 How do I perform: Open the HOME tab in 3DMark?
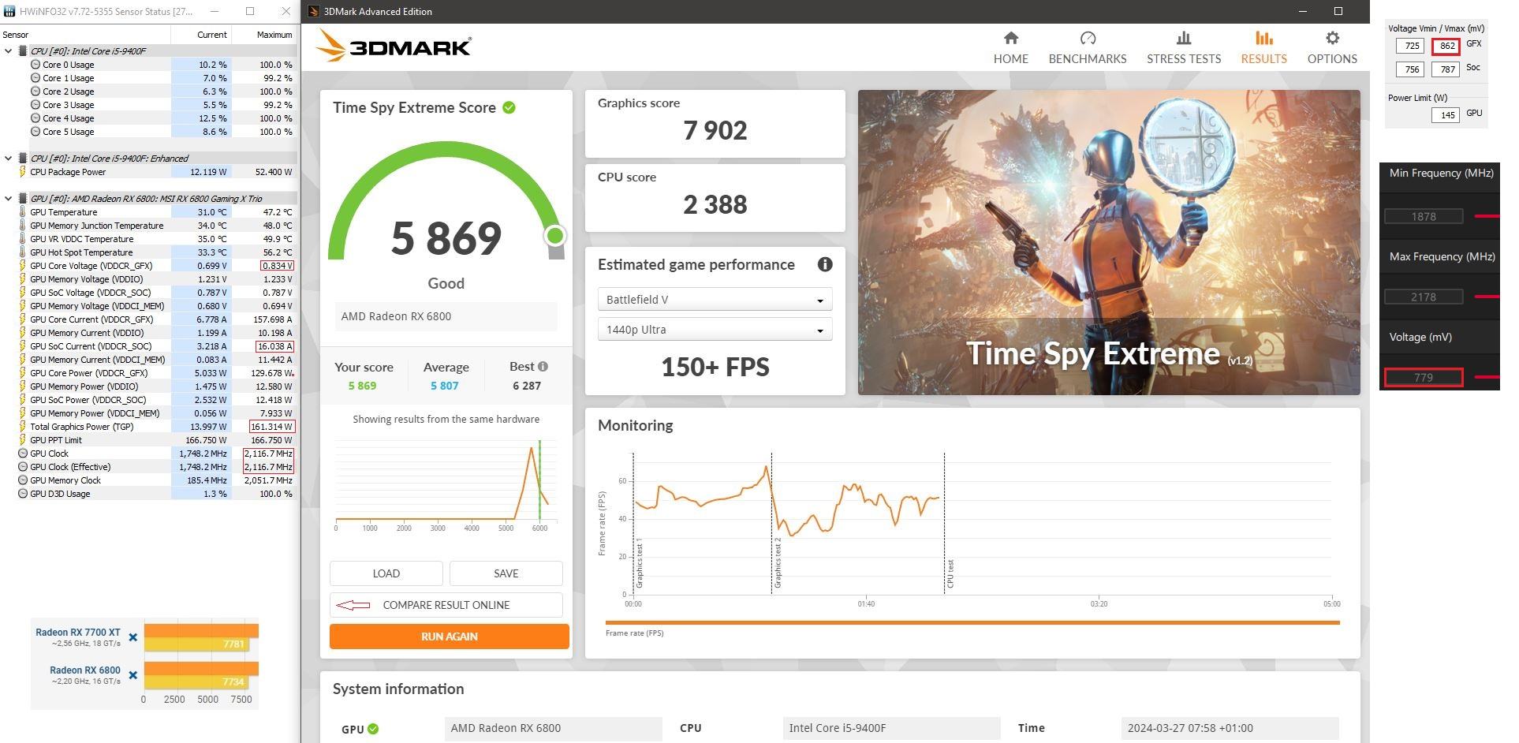click(x=1010, y=48)
